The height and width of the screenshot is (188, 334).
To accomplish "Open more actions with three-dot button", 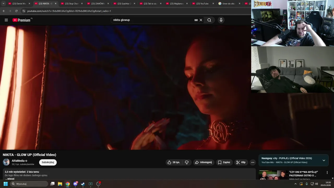I will 253,162.
